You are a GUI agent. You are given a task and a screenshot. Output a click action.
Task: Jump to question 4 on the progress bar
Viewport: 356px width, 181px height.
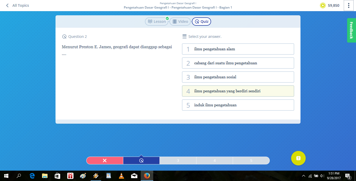coord(214,161)
